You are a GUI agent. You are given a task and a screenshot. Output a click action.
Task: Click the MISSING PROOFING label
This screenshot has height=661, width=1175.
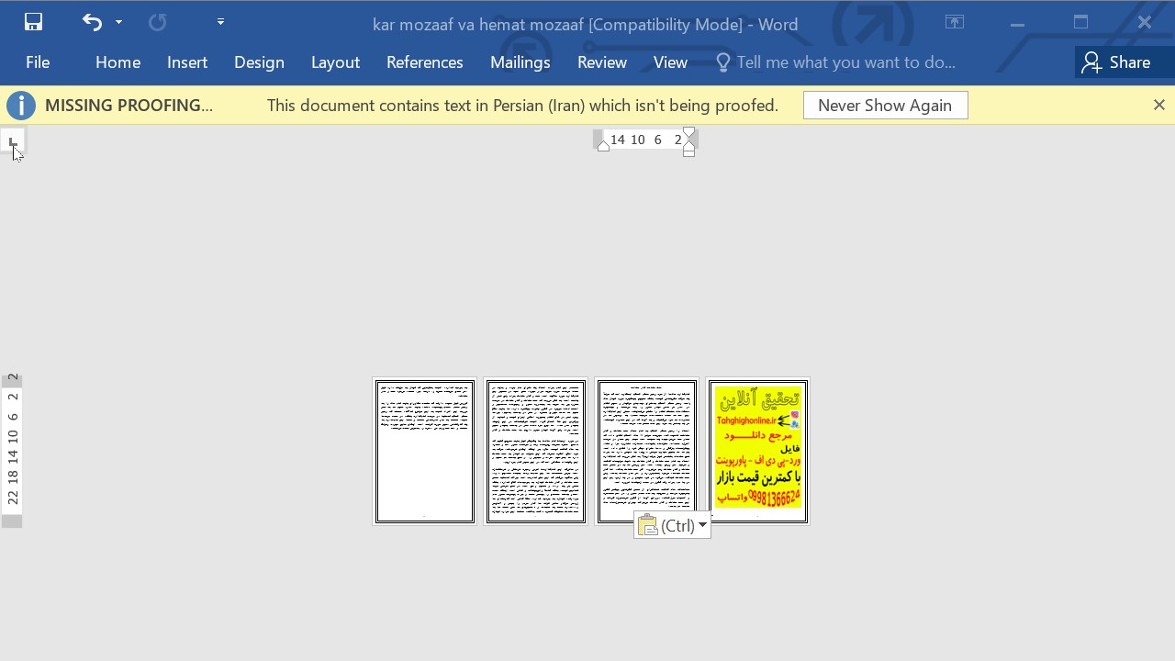[129, 106]
